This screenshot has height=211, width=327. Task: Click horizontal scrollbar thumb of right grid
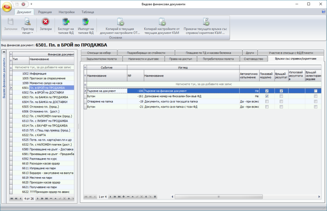(219, 197)
